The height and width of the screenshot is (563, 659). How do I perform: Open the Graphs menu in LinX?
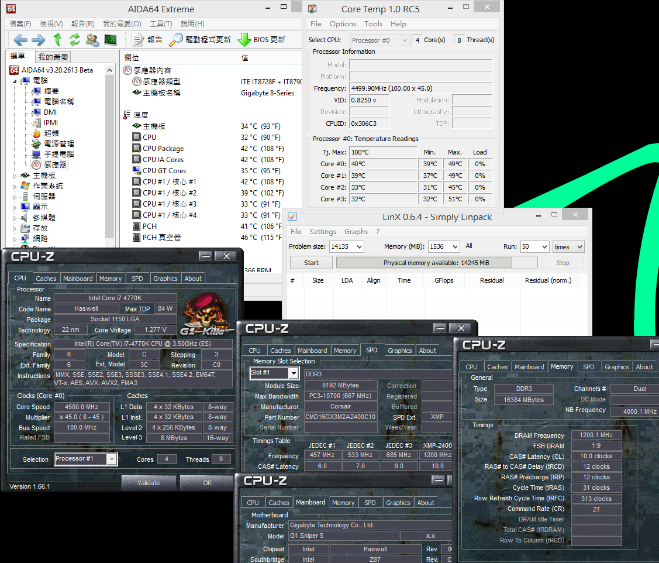click(x=356, y=231)
